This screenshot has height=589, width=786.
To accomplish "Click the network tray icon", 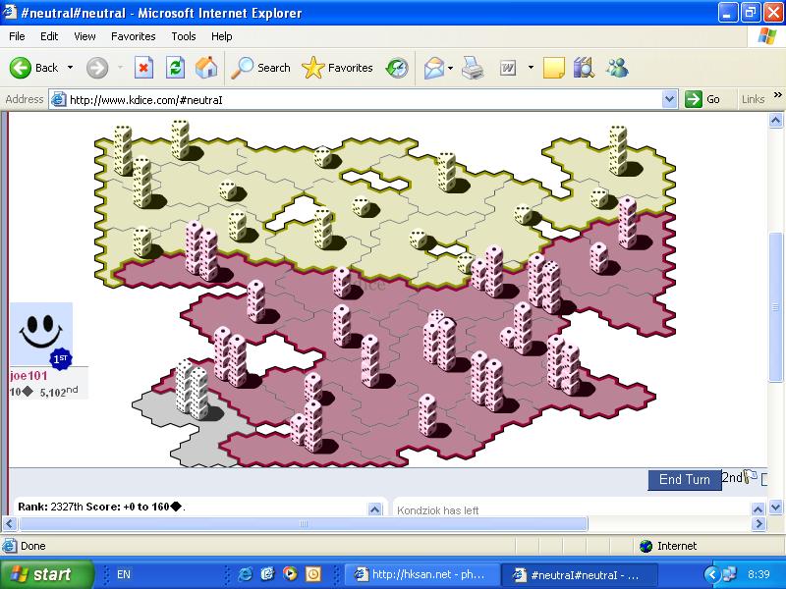I will click(729, 574).
